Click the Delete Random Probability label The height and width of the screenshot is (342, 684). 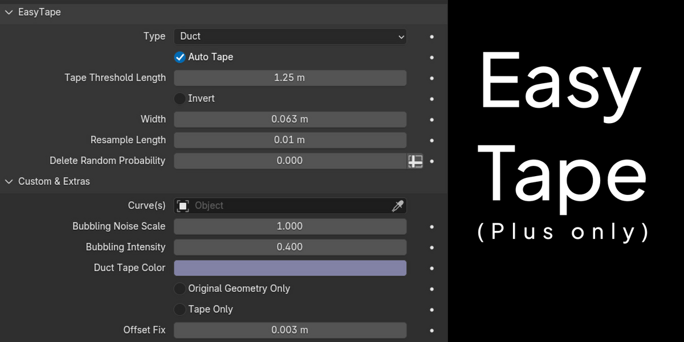(x=107, y=161)
